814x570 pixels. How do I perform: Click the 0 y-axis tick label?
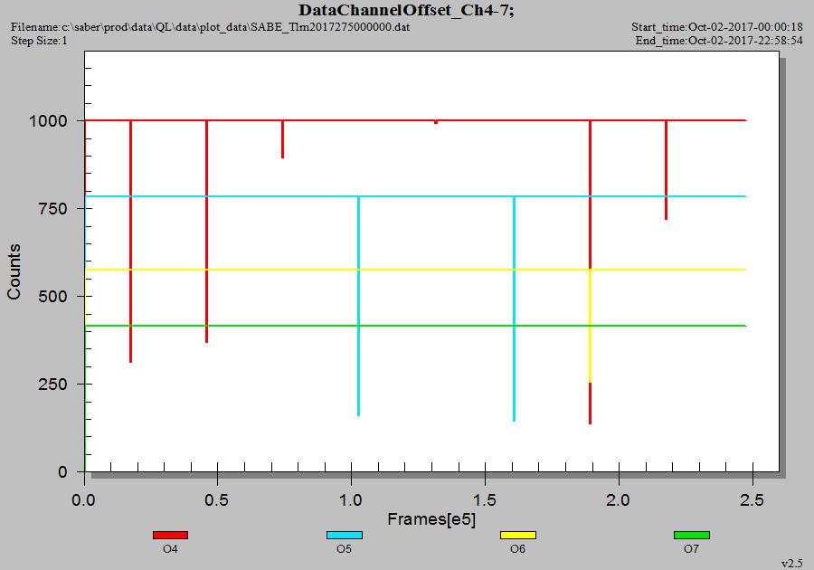(x=62, y=472)
